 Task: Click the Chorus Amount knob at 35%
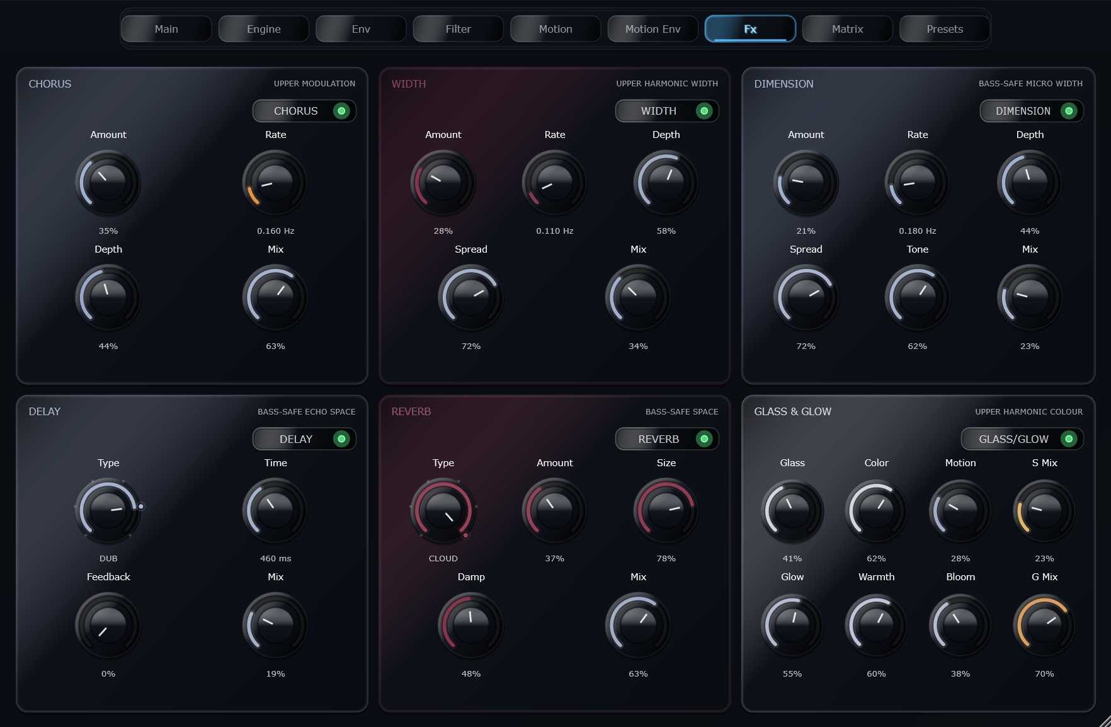coord(108,183)
